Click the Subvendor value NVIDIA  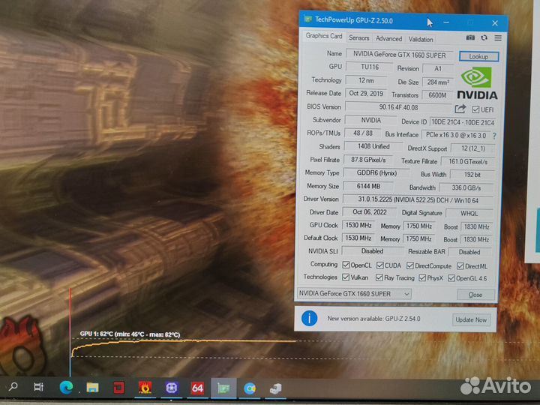(371, 120)
